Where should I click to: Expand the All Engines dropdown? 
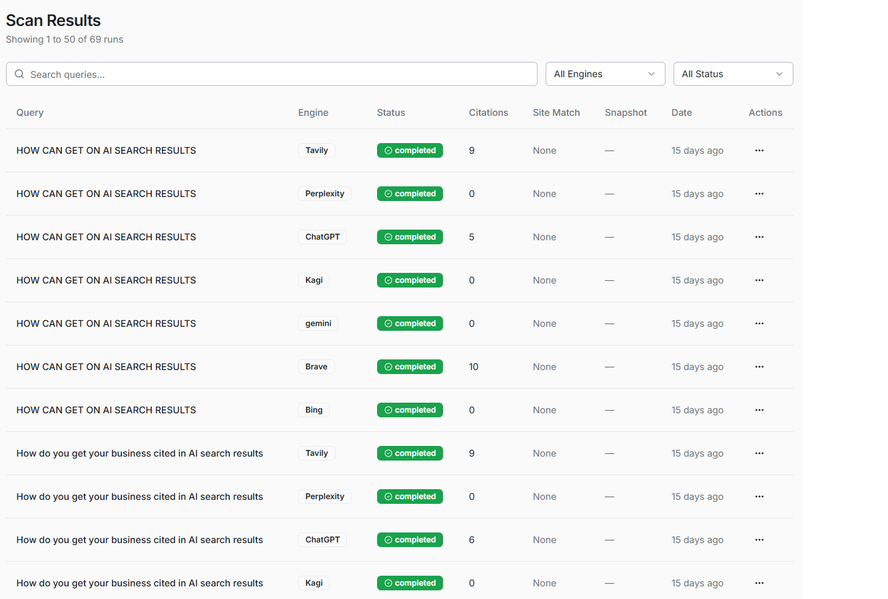point(605,74)
